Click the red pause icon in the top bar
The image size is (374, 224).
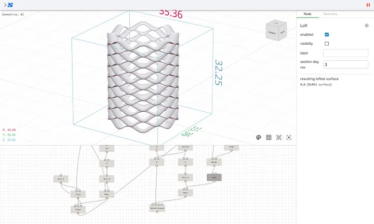[x=368, y=5]
